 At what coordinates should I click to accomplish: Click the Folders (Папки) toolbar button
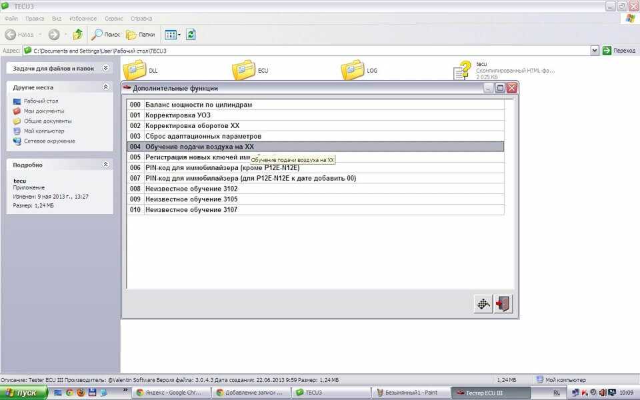[141, 34]
